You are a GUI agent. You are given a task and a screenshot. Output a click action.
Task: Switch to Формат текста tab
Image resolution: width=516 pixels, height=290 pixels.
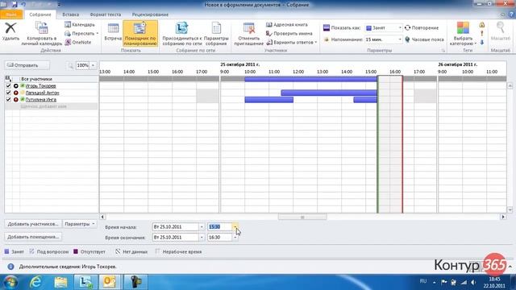point(106,14)
